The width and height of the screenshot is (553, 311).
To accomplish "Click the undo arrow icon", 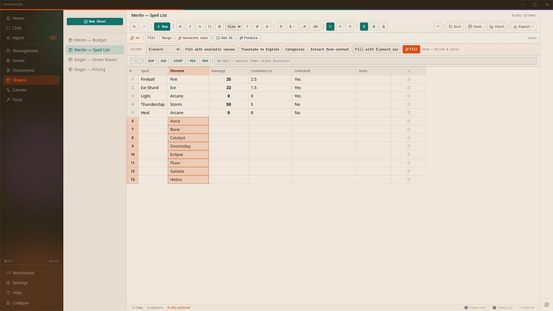I will tap(134, 27).
